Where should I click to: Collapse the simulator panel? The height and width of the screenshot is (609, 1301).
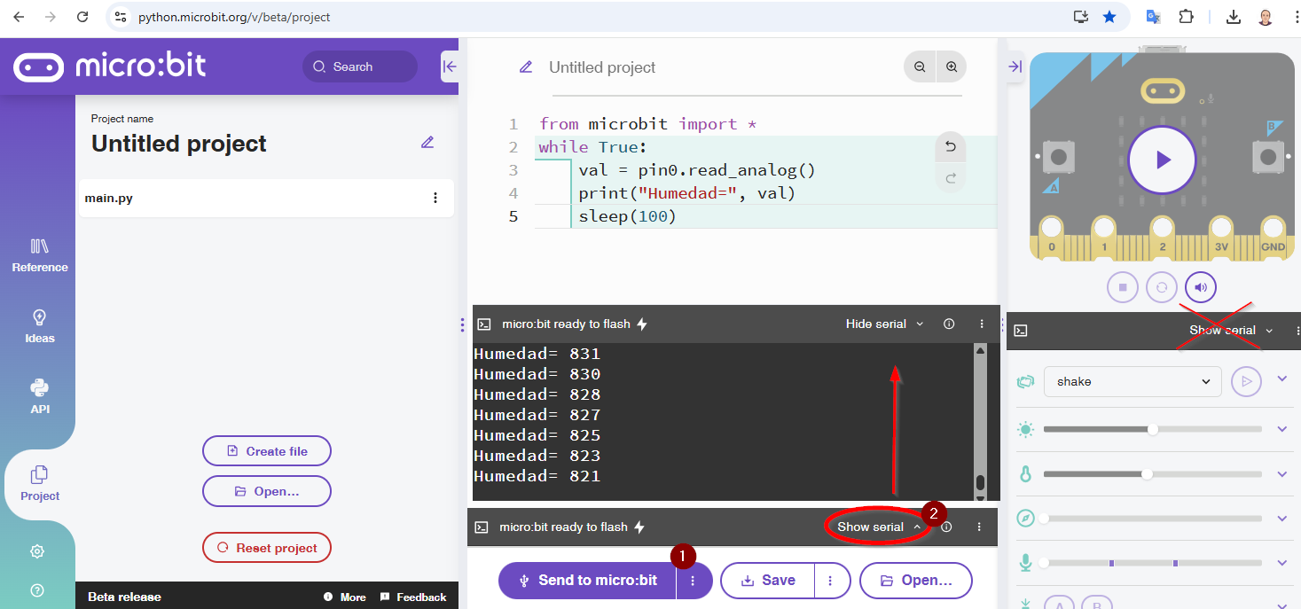click(1015, 66)
